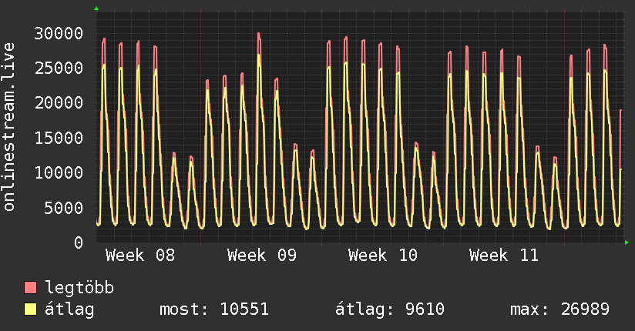Click the 10000 y-axis value

pyautogui.click(x=60, y=172)
